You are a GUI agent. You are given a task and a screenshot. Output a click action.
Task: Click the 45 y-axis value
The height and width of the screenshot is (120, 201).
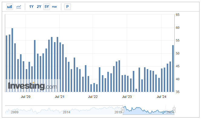178,66
